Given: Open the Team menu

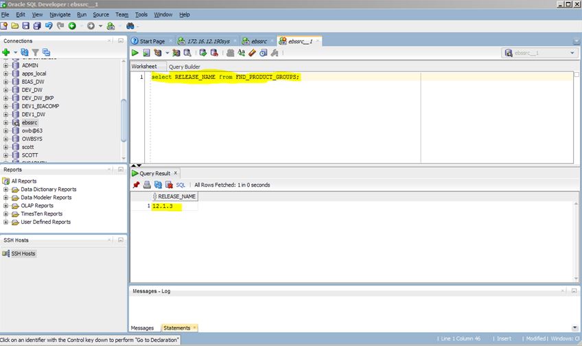Looking at the screenshot, I should (x=121, y=14).
